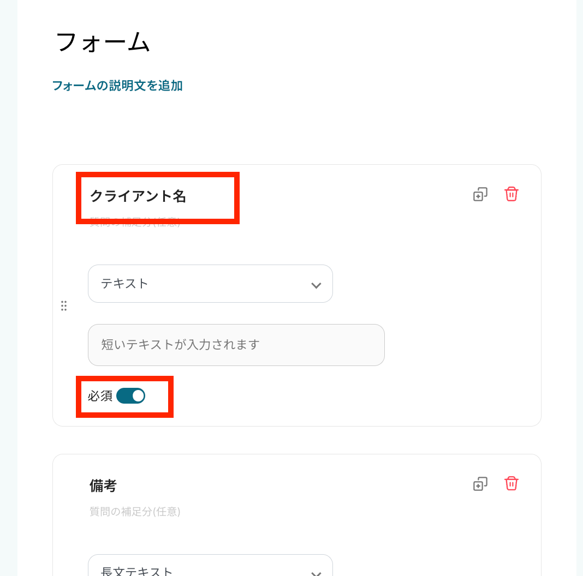This screenshot has height=576, width=583.
Task: Edit the 備考 question title
Action: (x=103, y=485)
